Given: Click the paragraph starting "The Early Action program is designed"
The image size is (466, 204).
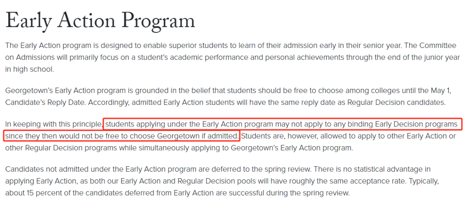Looking at the screenshot, I should click(233, 58).
